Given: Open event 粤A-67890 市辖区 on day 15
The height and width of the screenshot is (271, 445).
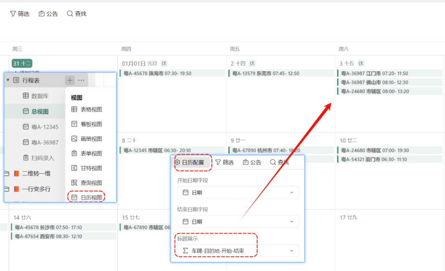Looking at the screenshot, I should [145, 227].
